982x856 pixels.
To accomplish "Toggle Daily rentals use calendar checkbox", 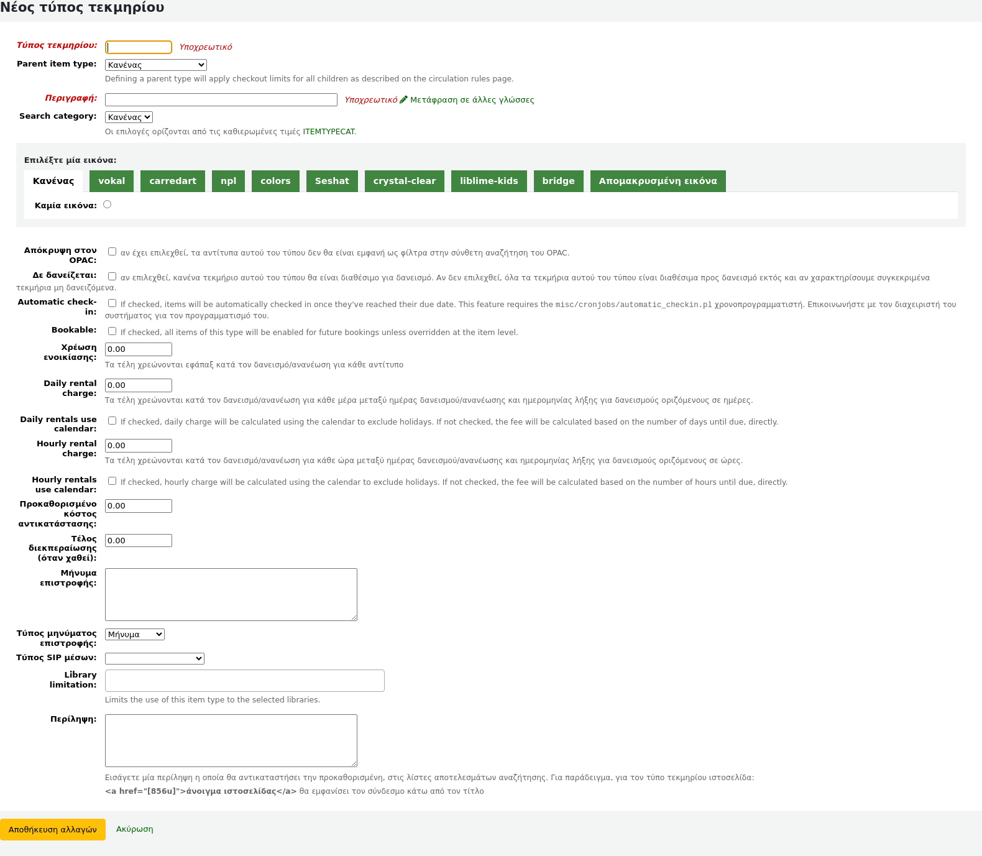I will click(112, 421).
